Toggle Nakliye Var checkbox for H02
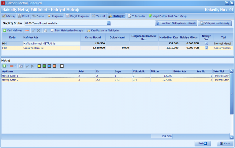Screen dimensions: 235x148 coord(206,48)
